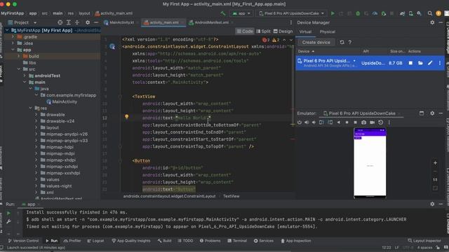Screen dimensions: 449x252
Task: Click Expand All icon in Project panel
Action: pyautogui.click(x=69, y=22)
